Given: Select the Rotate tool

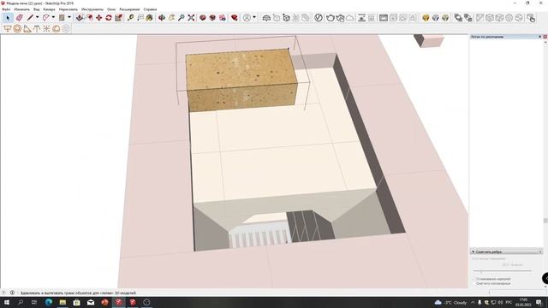Looking at the screenshot, I should (109, 17).
